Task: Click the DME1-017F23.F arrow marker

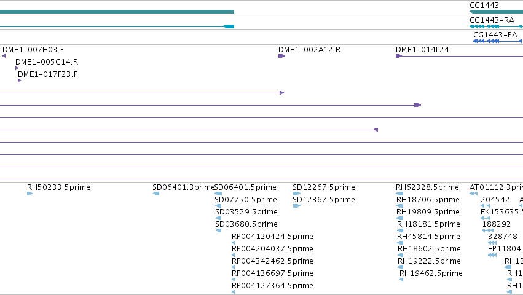Action: click(19, 81)
